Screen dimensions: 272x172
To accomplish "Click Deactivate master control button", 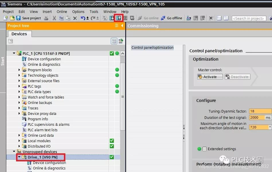I will [238, 77].
